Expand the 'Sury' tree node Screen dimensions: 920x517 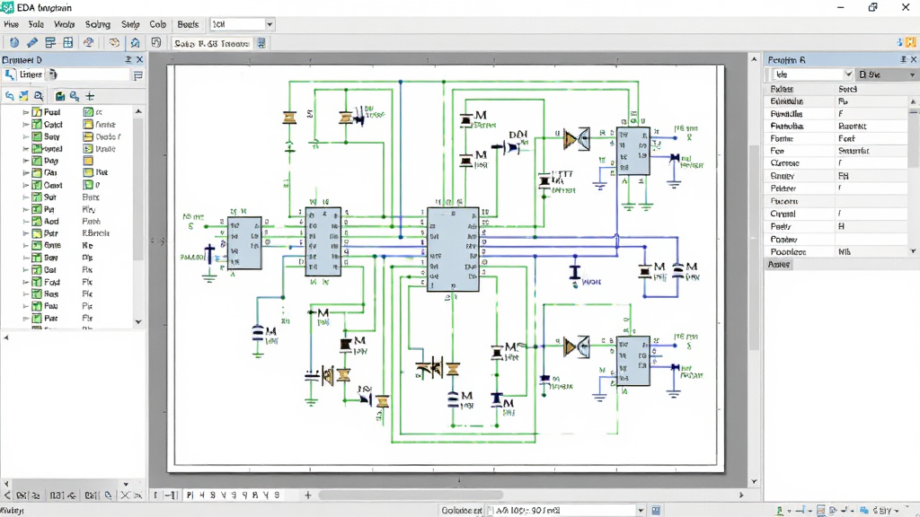26,136
